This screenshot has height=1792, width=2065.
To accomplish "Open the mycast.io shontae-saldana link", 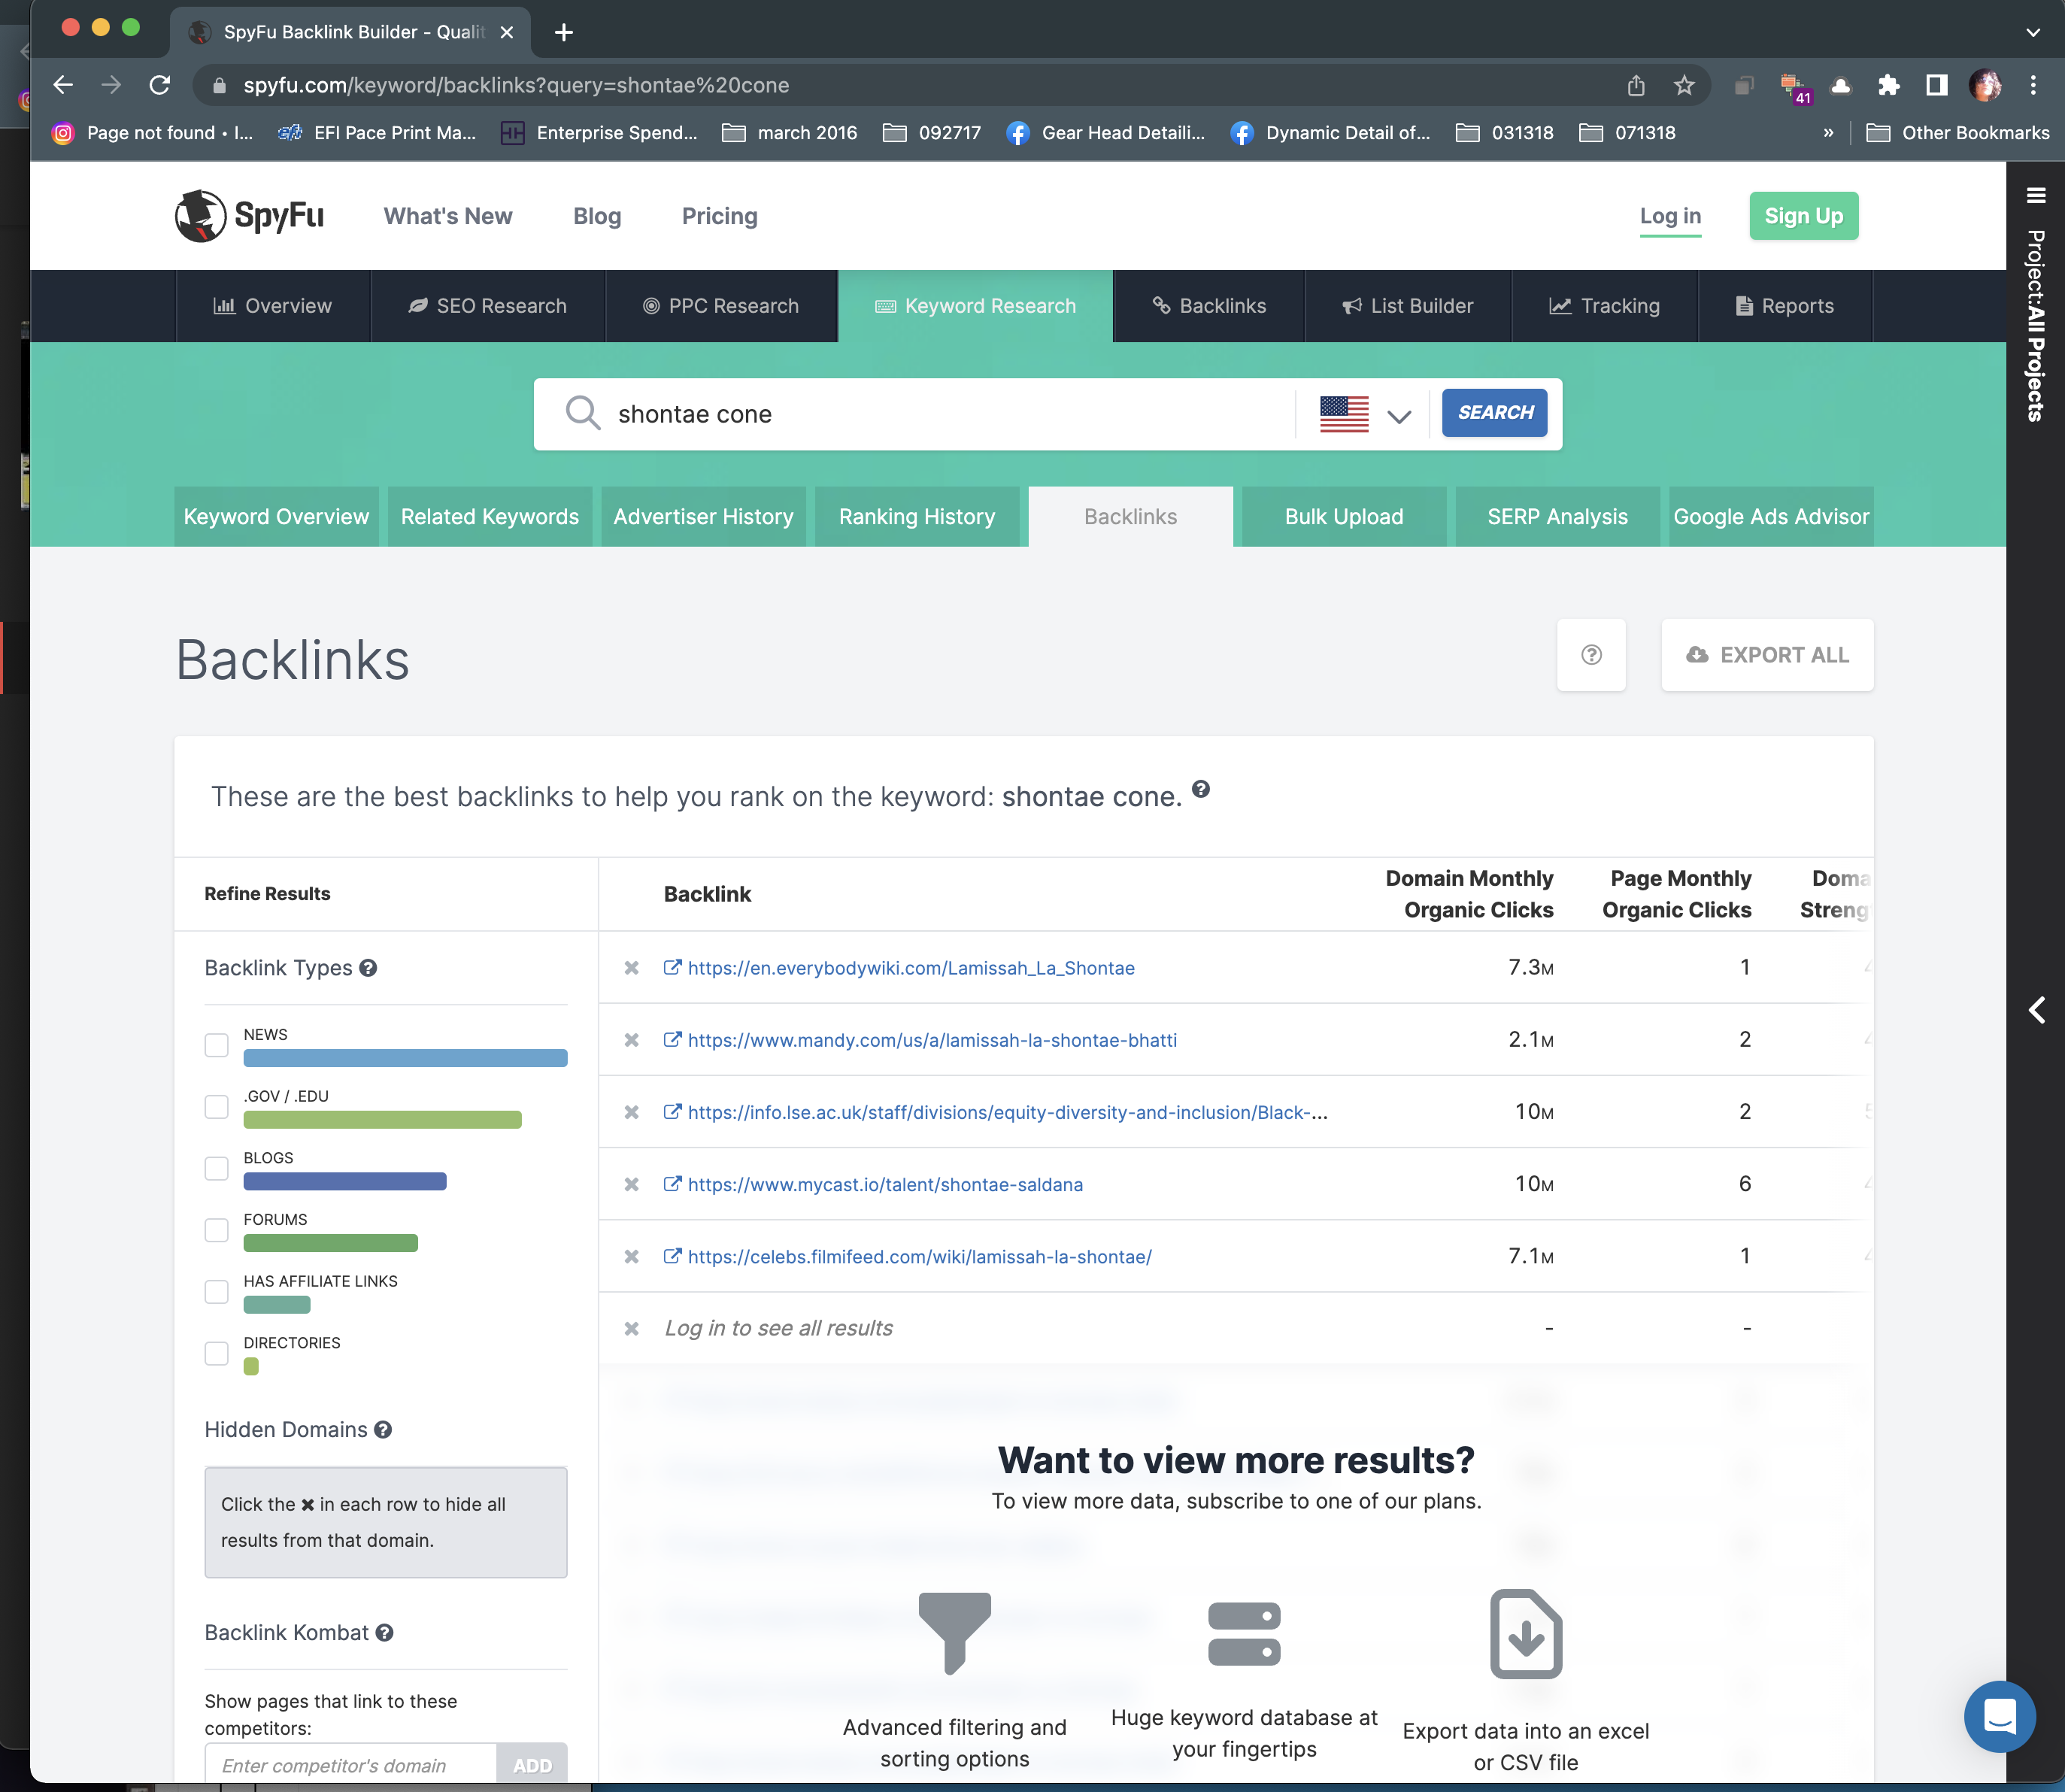I will 885,1184.
